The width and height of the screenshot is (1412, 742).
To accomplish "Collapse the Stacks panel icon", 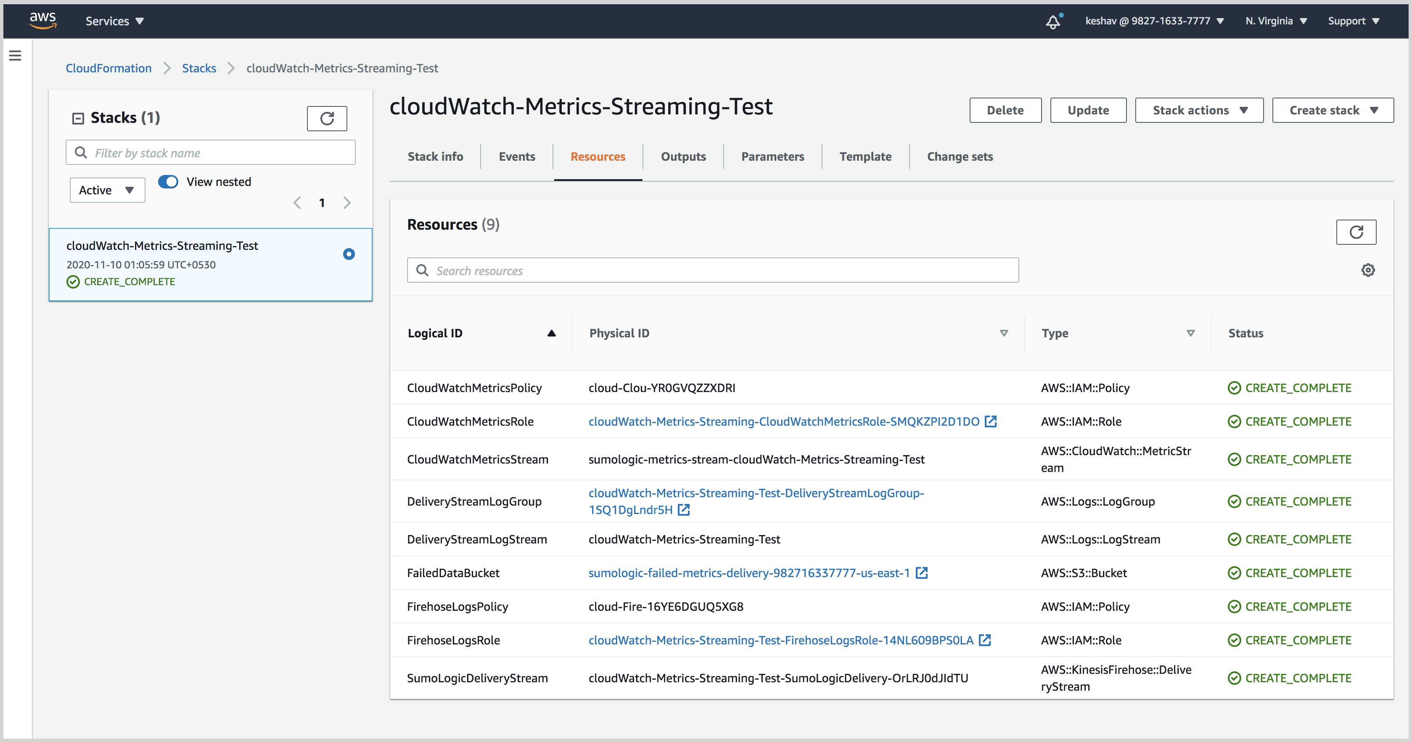I will coord(78,118).
